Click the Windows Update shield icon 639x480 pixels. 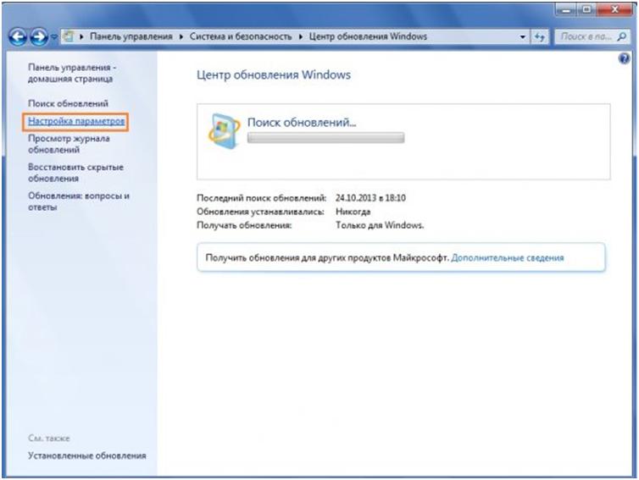224,131
